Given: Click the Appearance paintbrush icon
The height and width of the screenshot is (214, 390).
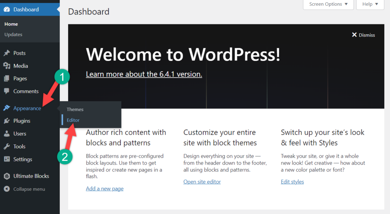Looking at the screenshot, I should click(x=7, y=108).
